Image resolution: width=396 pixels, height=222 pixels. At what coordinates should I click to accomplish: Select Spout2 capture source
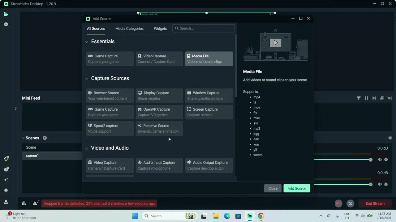pos(110,128)
